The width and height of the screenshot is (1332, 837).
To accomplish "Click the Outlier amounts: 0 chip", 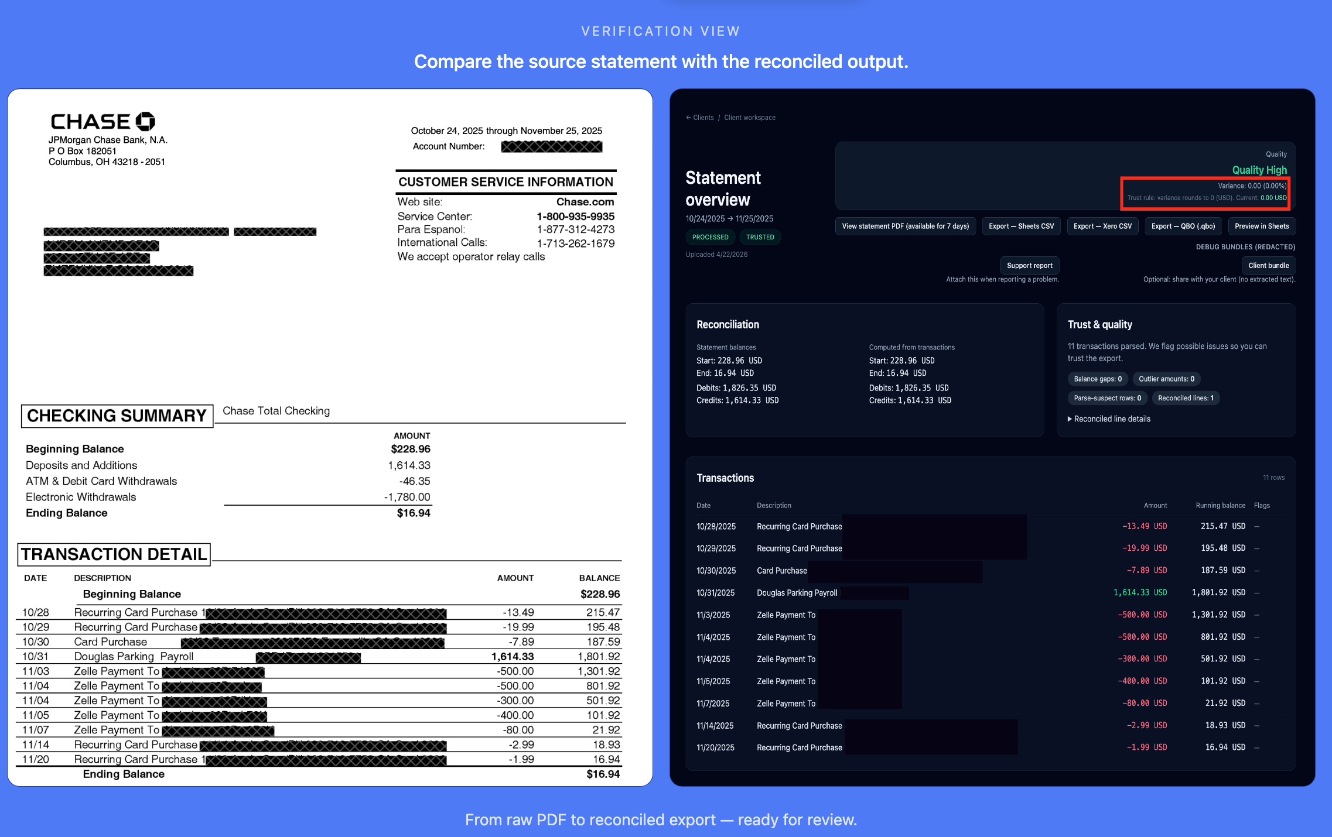I will click(x=1166, y=379).
